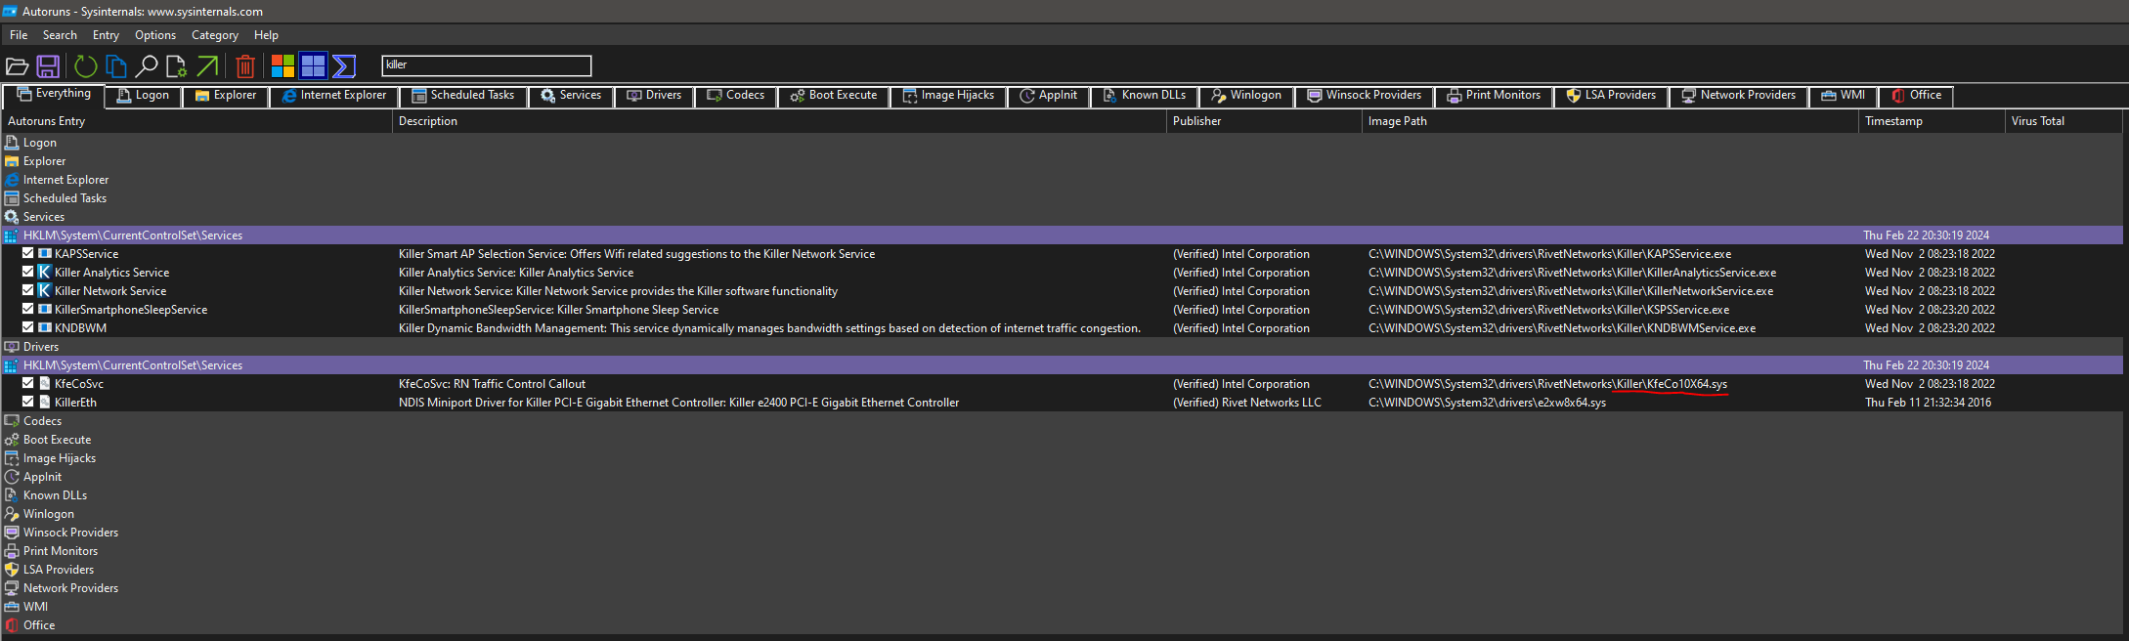Open the Options menu
Viewport: 2129px width, 641px height.
click(155, 35)
